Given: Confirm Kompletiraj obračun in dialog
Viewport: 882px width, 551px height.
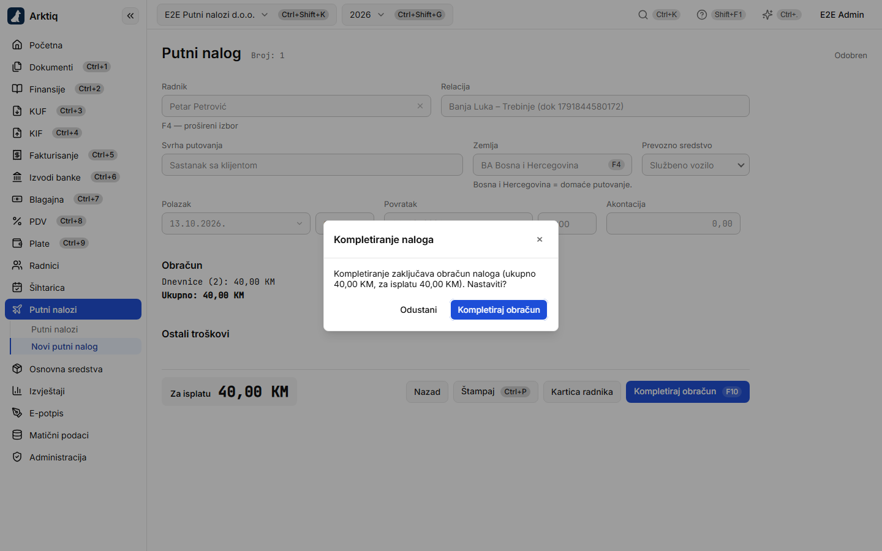Looking at the screenshot, I should tap(499, 310).
